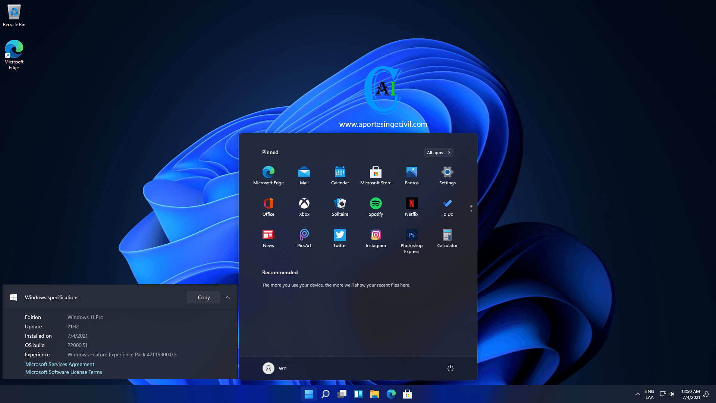The width and height of the screenshot is (716, 403).
Task: Open Settings from the pinned apps
Action: click(x=447, y=173)
